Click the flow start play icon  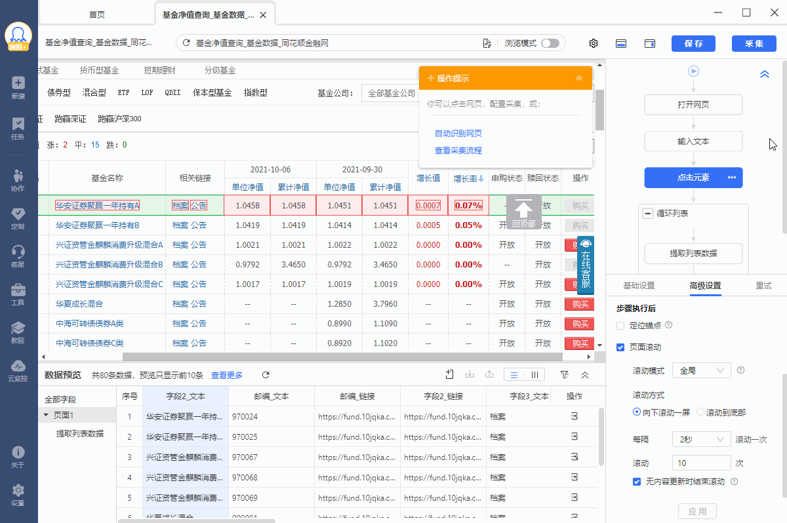(x=693, y=71)
